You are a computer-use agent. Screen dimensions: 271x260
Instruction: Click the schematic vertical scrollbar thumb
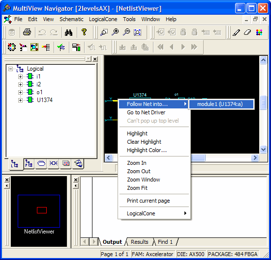(263, 103)
